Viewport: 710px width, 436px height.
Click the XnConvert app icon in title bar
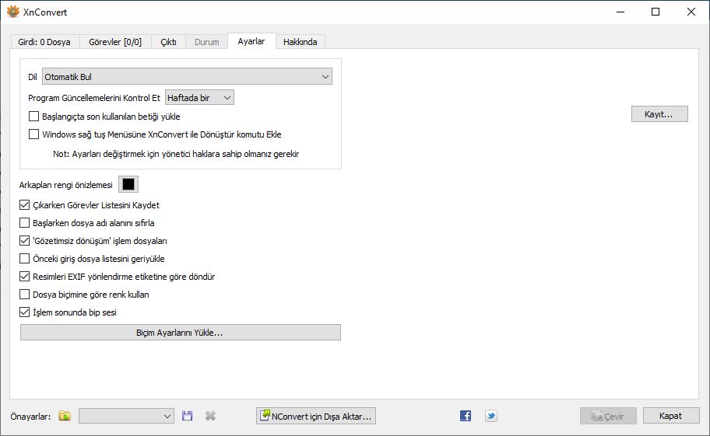12,12
